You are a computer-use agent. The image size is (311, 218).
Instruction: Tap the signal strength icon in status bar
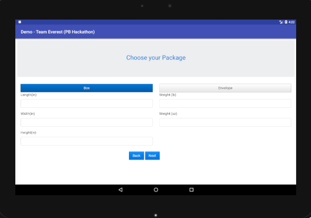point(281,22)
